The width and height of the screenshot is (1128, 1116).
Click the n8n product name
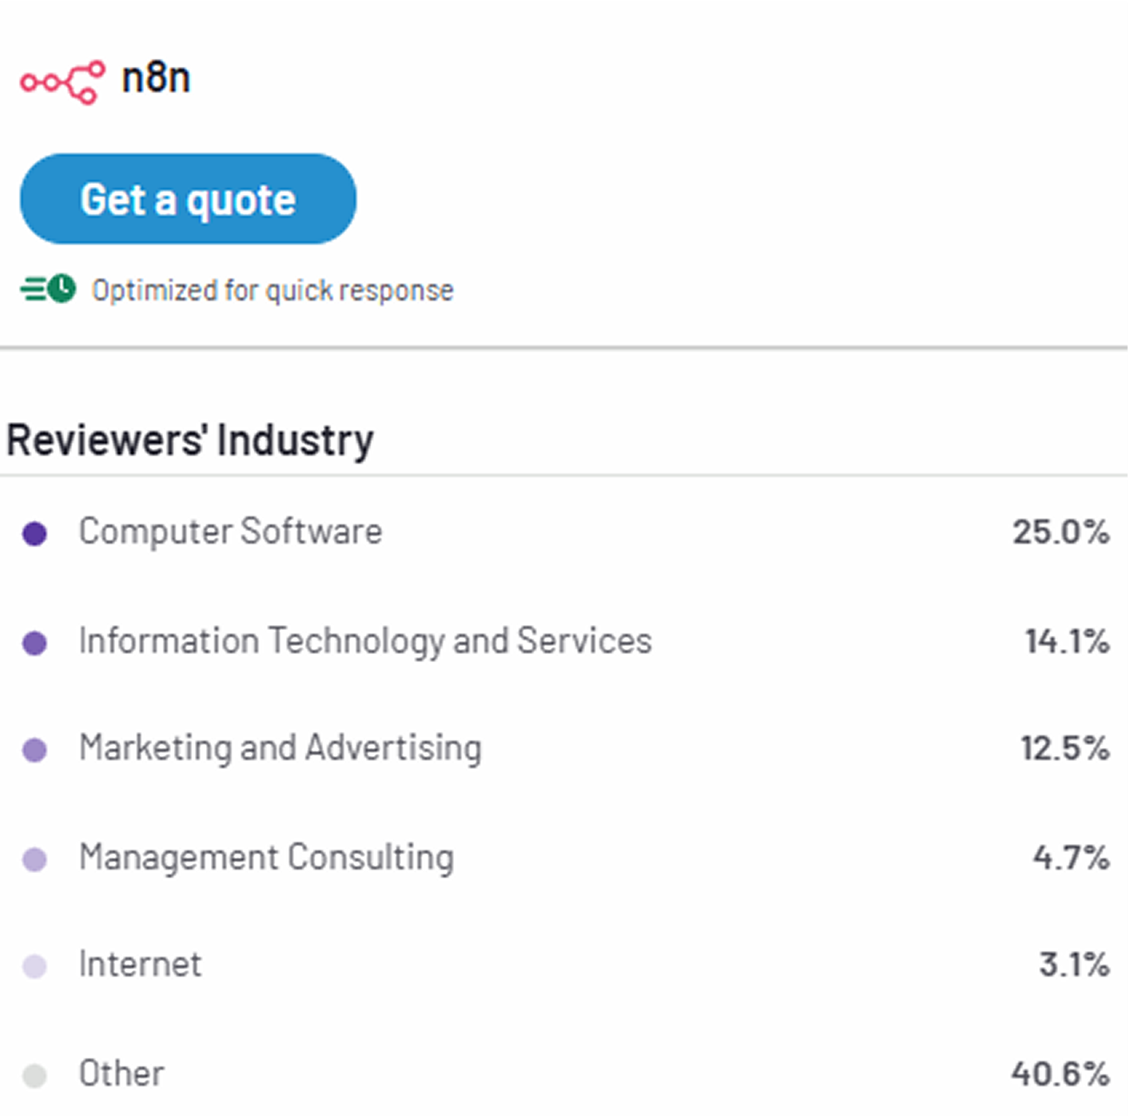click(x=156, y=78)
